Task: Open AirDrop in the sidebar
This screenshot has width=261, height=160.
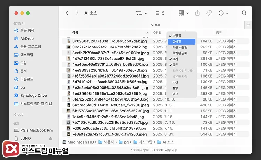Action: tap(26, 38)
